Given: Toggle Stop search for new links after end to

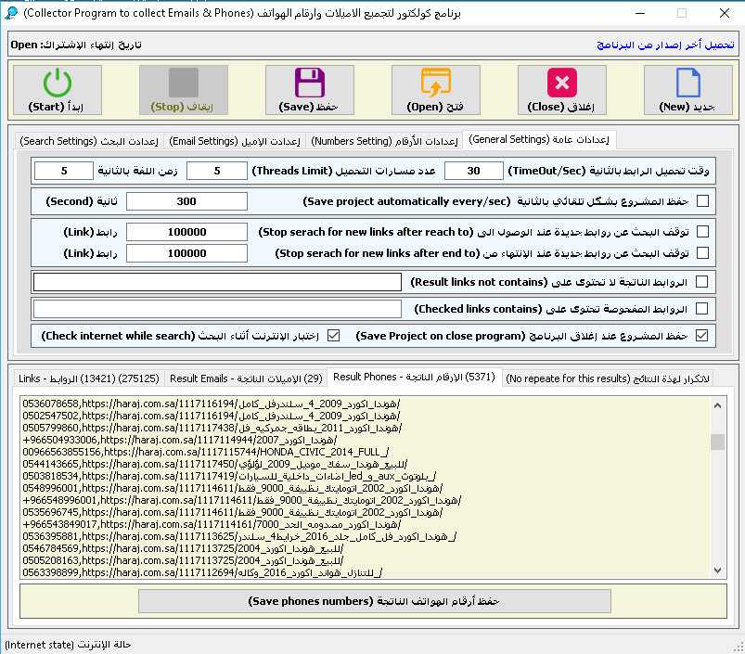Looking at the screenshot, I should 702,252.
